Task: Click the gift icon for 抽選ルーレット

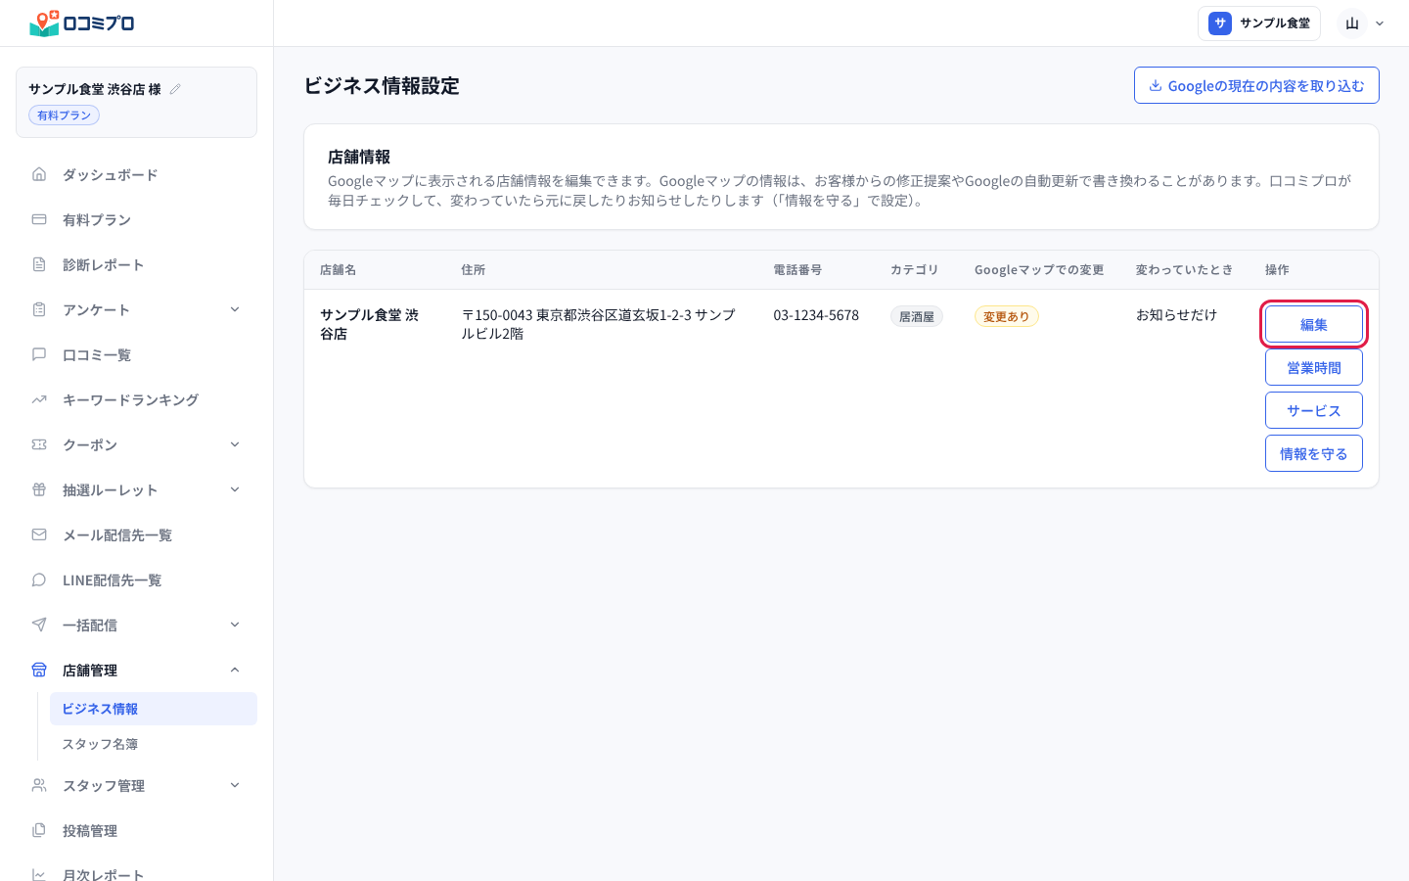Action: click(39, 489)
